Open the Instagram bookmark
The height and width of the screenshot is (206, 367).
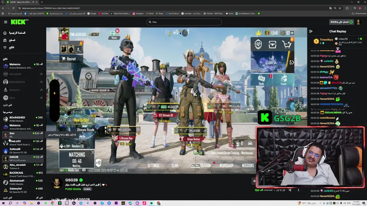click(138, 13)
